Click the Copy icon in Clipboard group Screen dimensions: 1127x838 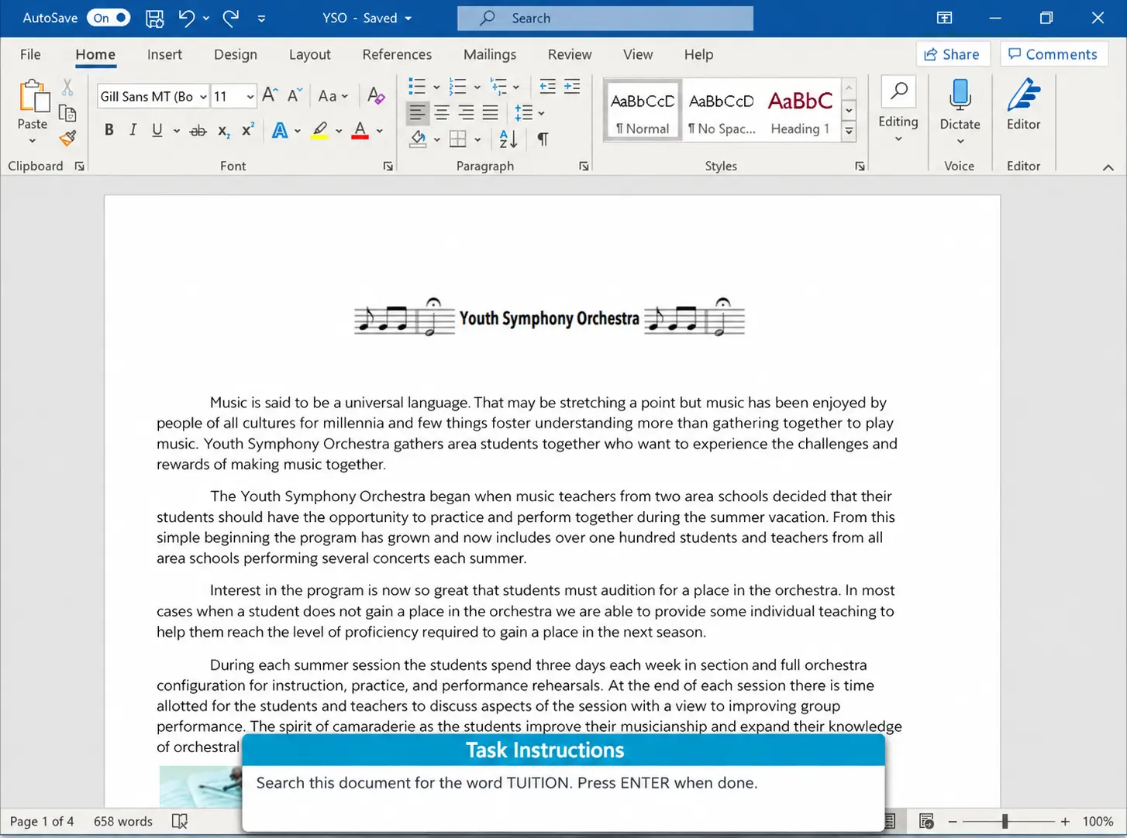point(67,113)
